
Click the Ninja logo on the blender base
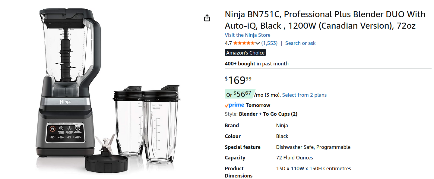(65, 102)
